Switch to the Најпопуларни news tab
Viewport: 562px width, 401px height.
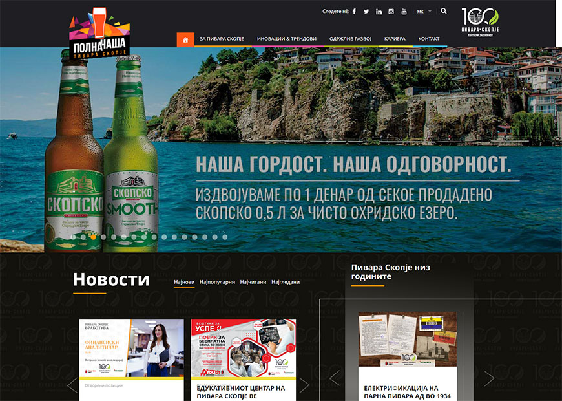click(217, 282)
